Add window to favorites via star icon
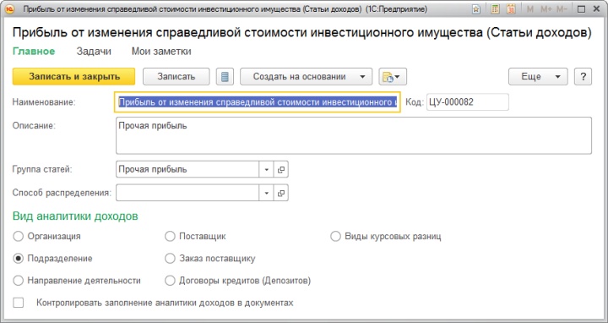The width and height of the screenshot is (608, 323). click(x=476, y=9)
